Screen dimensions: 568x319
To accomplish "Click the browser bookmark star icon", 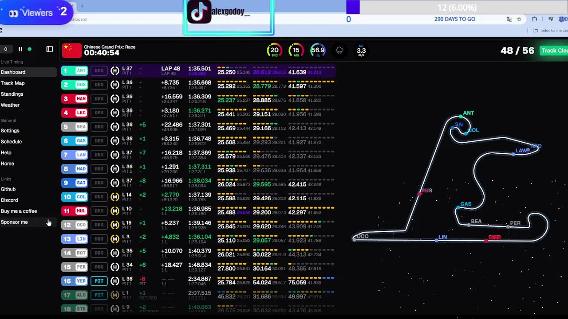I will (519, 19).
